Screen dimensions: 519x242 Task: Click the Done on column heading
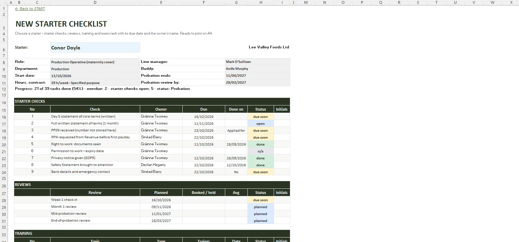point(236,109)
